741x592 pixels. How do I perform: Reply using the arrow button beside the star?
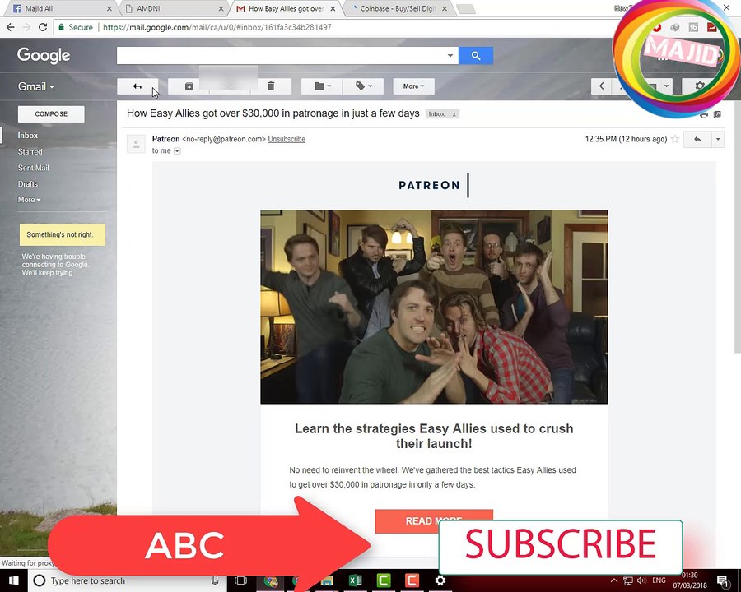pos(697,139)
